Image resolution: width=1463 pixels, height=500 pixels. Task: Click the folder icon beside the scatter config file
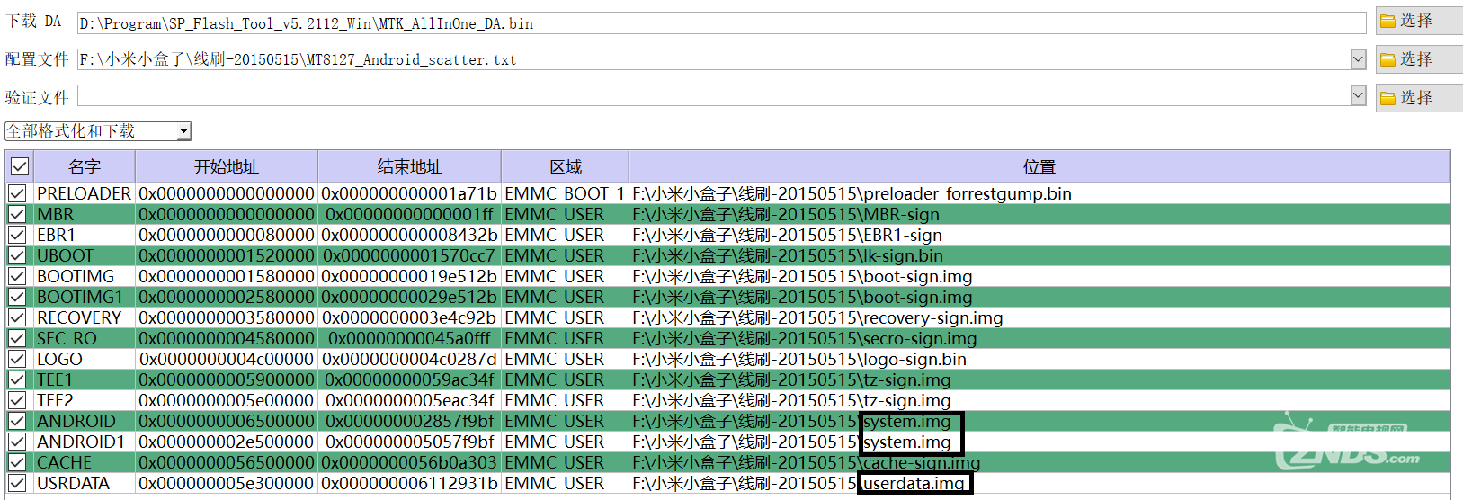click(x=1387, y=60)
